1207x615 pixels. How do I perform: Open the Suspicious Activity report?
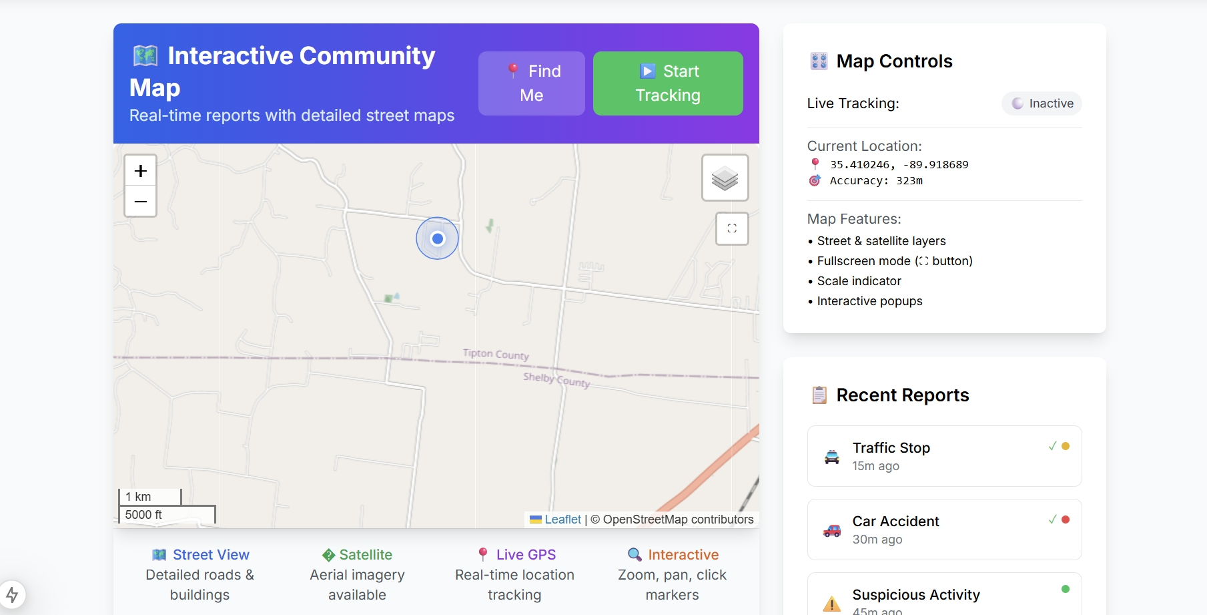pyautogui.click(x=943, y=596)
